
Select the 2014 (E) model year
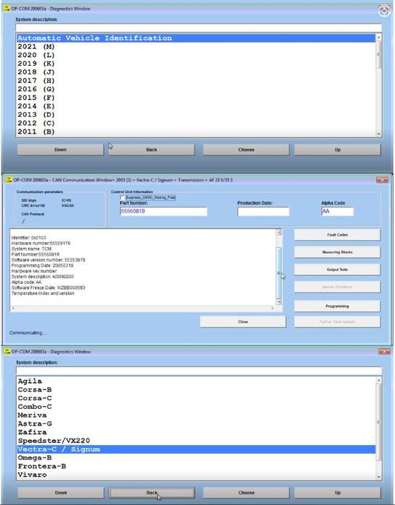click(x=196, y=106)
